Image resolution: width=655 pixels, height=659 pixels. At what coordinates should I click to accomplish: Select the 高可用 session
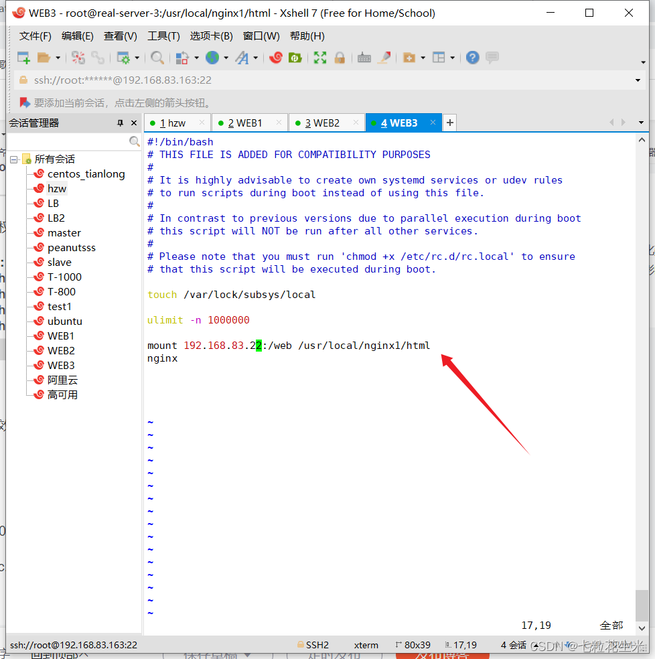[x=62, y=394]
